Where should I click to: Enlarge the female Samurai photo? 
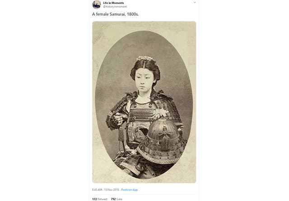point(144,102)
